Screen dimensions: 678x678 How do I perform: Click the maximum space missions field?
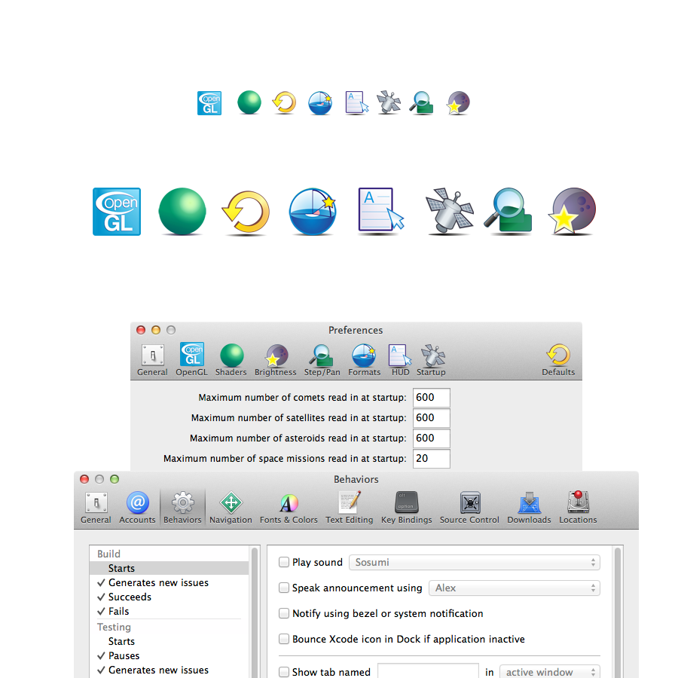coord(431,458)
